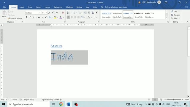The width and height of the screenshot is (190, 107).
Task: Switch to Web Layout view icon
Action: click(x=161, y=100)
